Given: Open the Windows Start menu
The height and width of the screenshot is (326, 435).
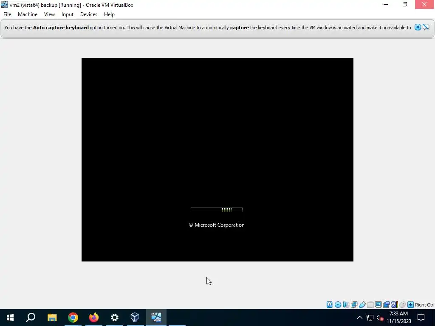Looking at the screenshot, I should coord(10,318).
